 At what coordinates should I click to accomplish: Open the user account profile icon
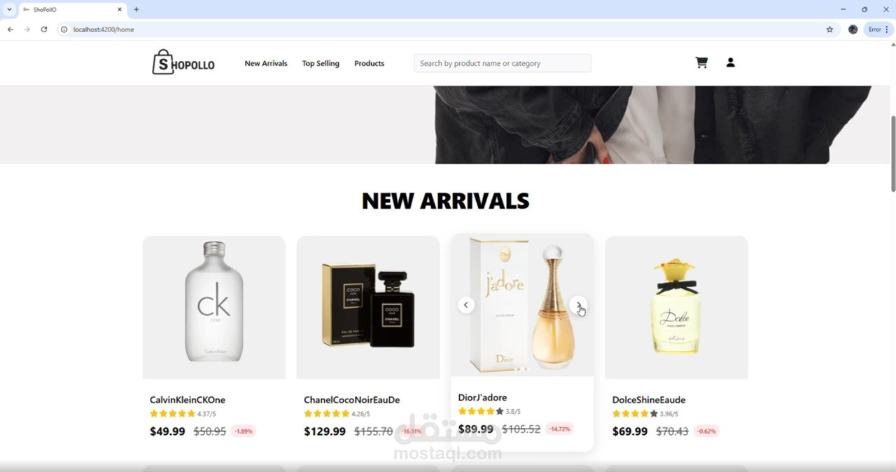coord(730,62)
